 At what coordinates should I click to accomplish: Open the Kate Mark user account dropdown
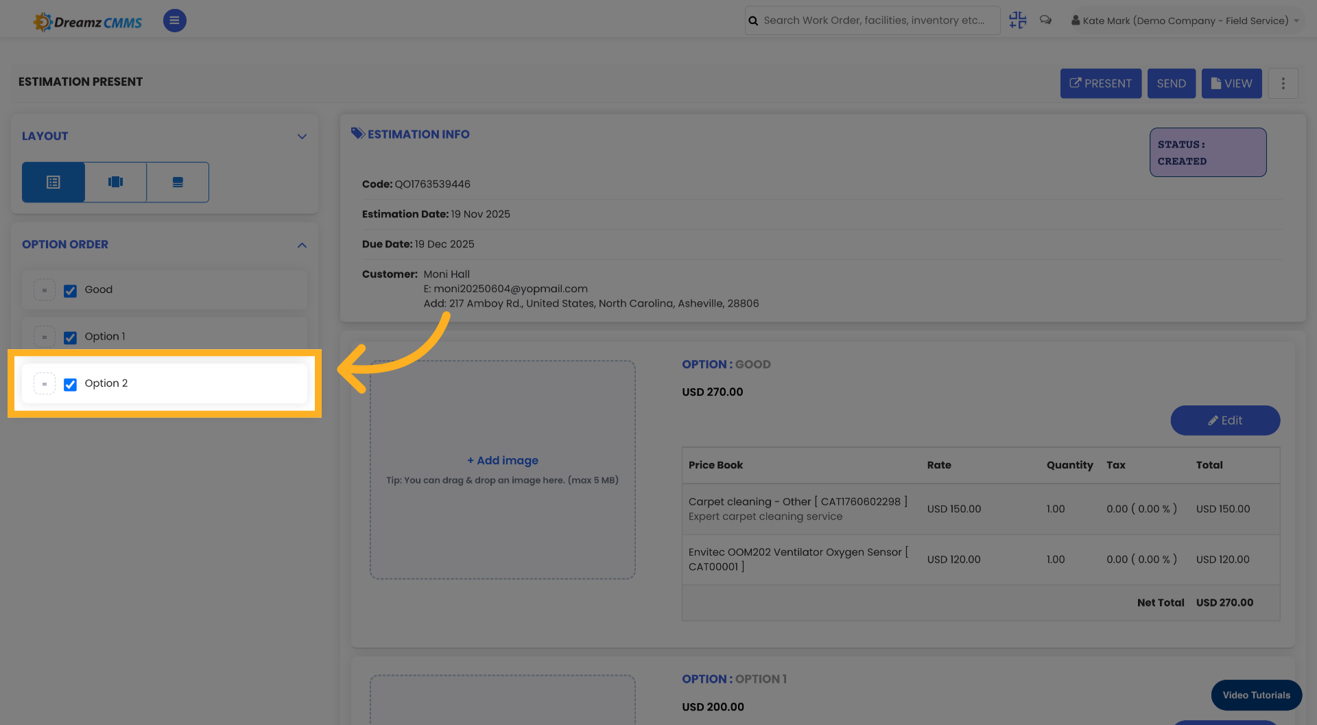[1185, 21]
